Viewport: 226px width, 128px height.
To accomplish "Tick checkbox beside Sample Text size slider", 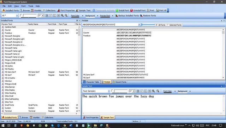I will coord(112,91).
